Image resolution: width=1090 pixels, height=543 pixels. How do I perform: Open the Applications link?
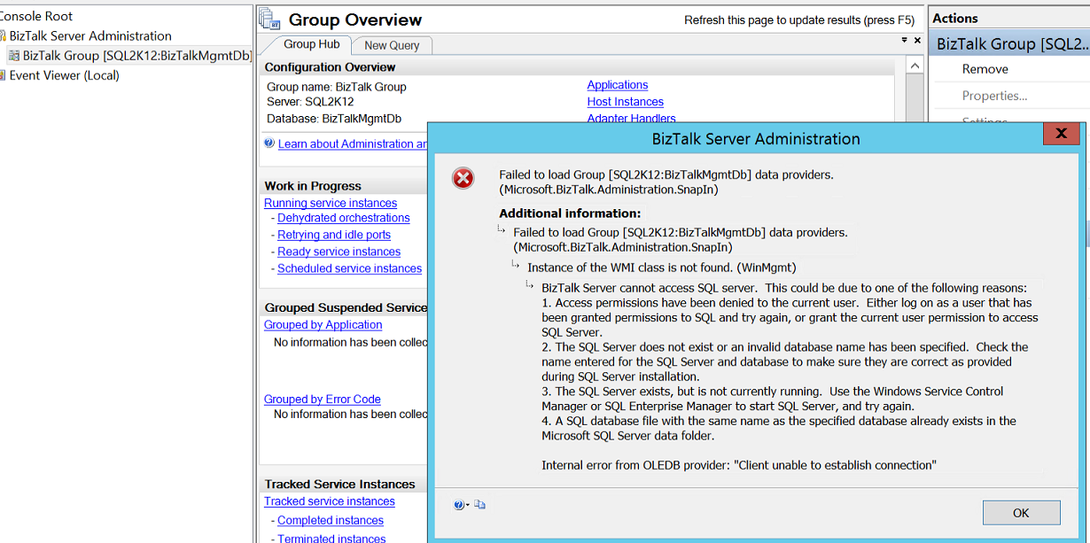pyautogui.click(x=618, y=85)
